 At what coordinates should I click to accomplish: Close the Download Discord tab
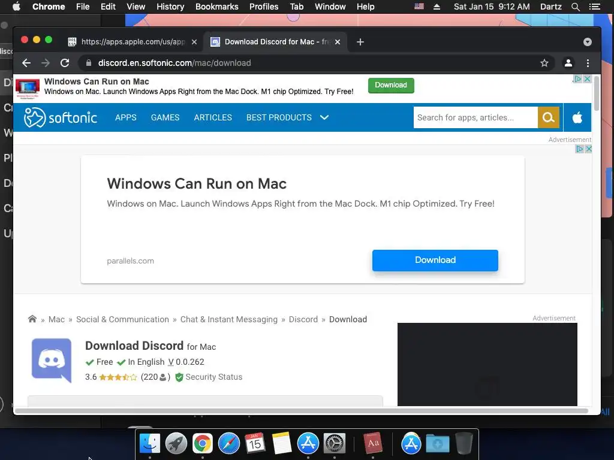[x=338, y=42]
